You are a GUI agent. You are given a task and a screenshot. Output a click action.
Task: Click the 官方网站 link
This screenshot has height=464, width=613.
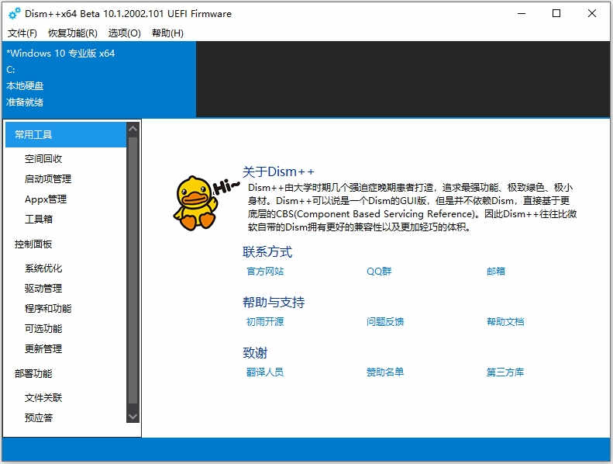[x=265, y=271]
